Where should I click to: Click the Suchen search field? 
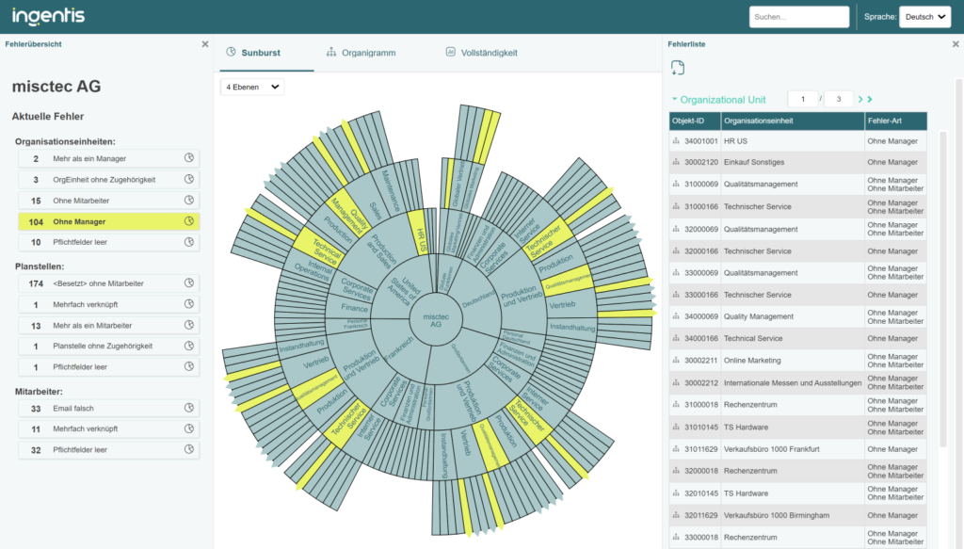click(798, 17)
